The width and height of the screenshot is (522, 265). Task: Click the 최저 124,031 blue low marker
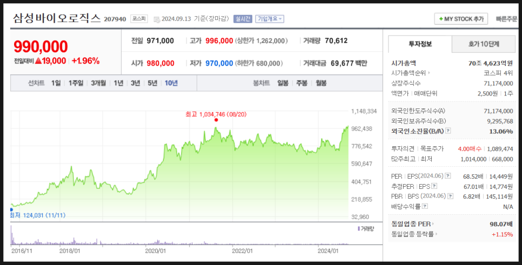[11, 209]
